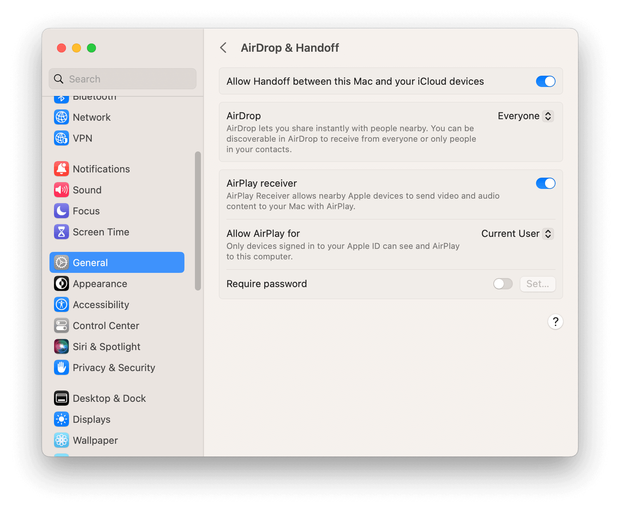620x512 pixels.
Task: Open the Allow AirPlay for Current User dropdown
Action: click(x=517, y=234)
